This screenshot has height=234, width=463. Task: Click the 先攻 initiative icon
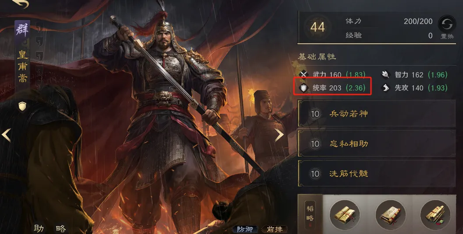(385, 88)
